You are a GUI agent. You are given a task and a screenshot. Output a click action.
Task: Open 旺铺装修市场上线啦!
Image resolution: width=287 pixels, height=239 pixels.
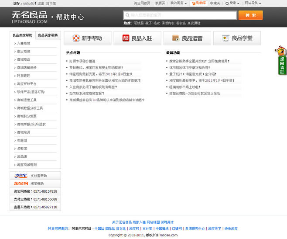tap(184, 87)
